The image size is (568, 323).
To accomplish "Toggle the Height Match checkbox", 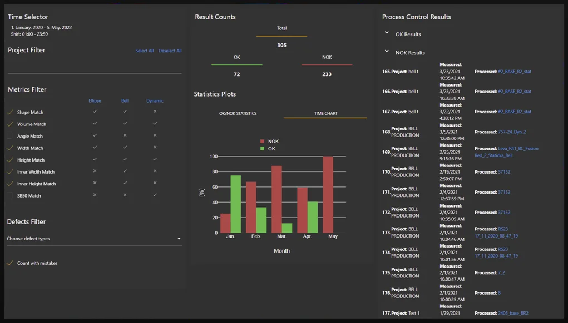I will [10, 160].
